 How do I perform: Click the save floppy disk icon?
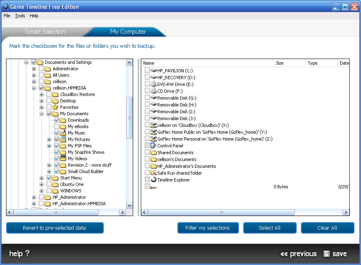[x=327, y=254]
